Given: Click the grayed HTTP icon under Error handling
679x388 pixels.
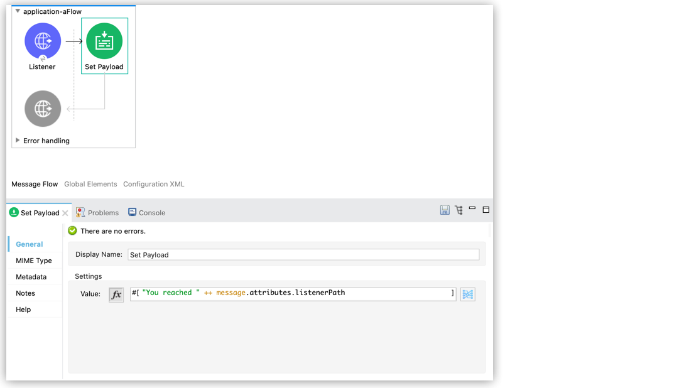Looking at the screenshot, I should [x=43, y=108].
